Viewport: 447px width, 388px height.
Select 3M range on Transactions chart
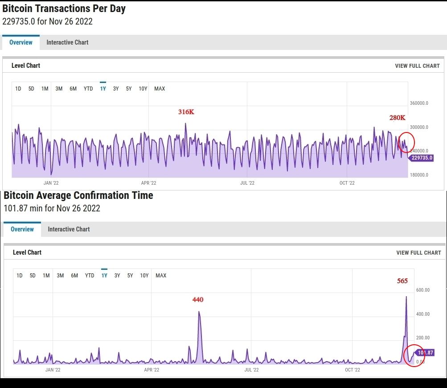pos(59,89)
